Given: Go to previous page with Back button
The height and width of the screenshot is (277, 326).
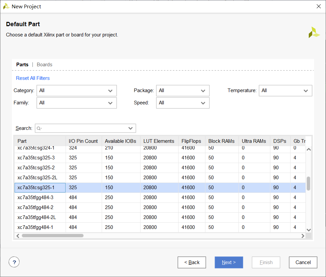Looking at the screenshot, I should coord(191,262).
